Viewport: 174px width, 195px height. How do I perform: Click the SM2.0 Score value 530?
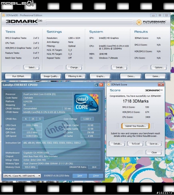pos(147,107)
